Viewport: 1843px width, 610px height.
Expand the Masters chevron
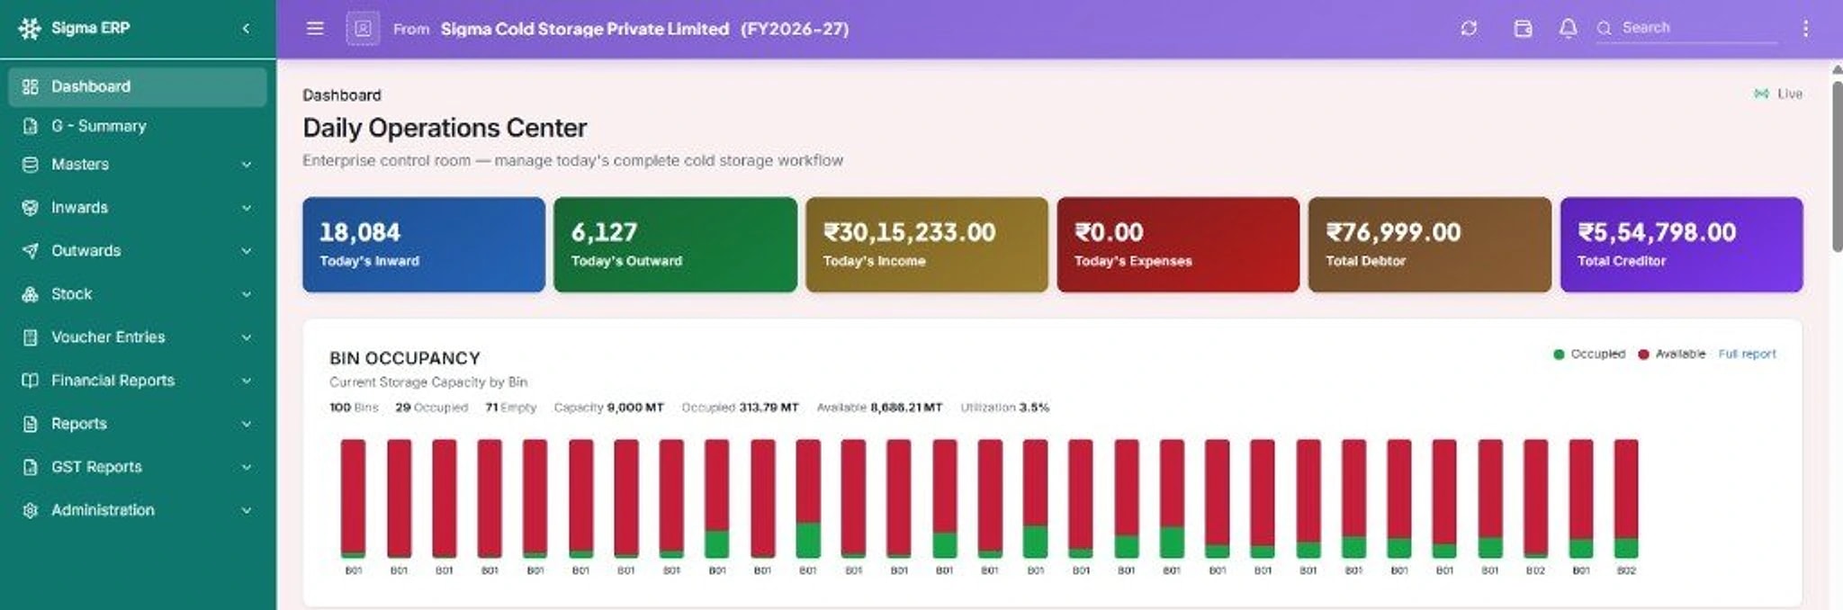click(246, 165)
